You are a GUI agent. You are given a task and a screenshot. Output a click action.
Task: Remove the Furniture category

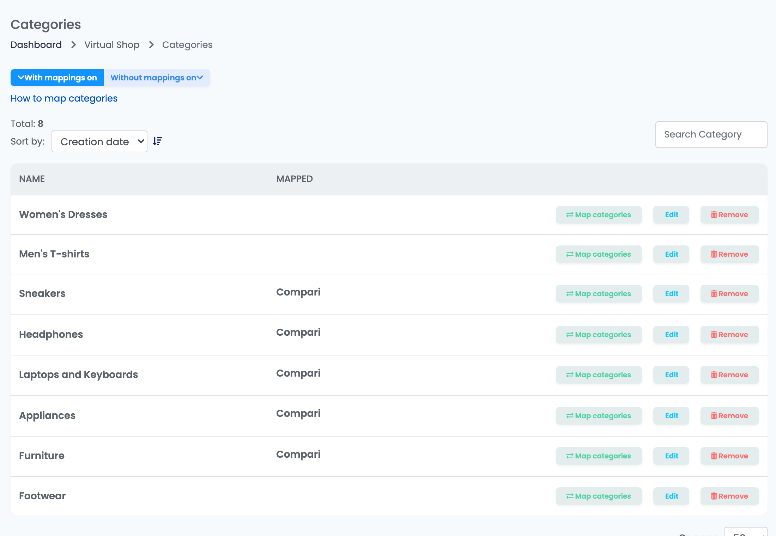(729, 456)
